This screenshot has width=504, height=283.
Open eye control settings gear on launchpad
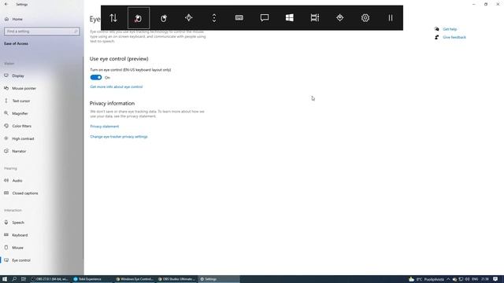pyautogui.click(x=365, y=18)
